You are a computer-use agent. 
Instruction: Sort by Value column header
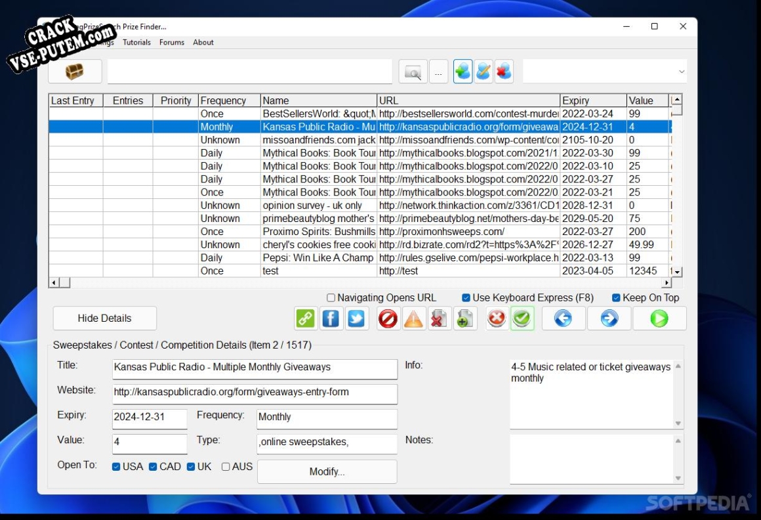[648, 100]
